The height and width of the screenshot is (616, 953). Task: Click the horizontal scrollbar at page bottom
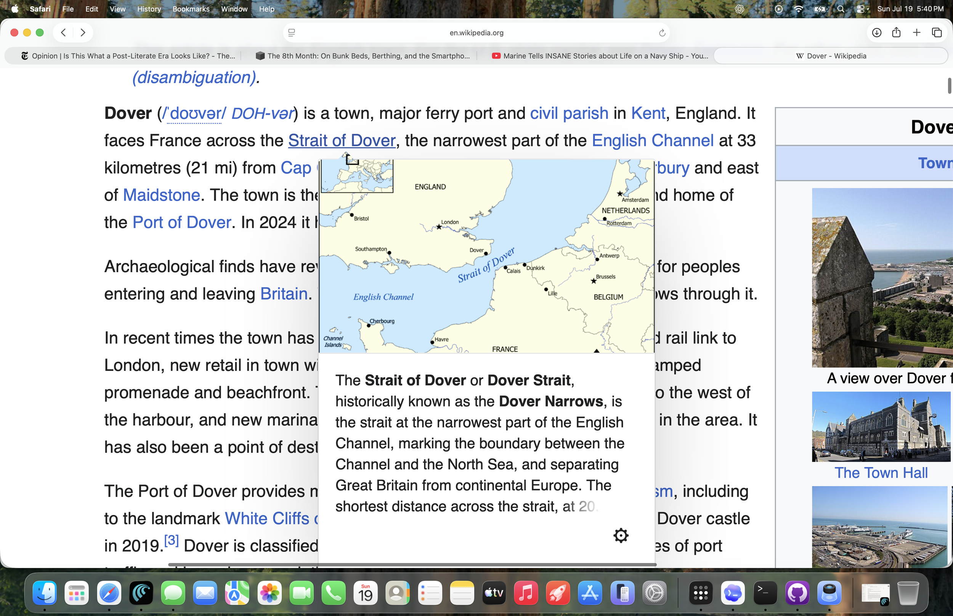click(412, 565)
